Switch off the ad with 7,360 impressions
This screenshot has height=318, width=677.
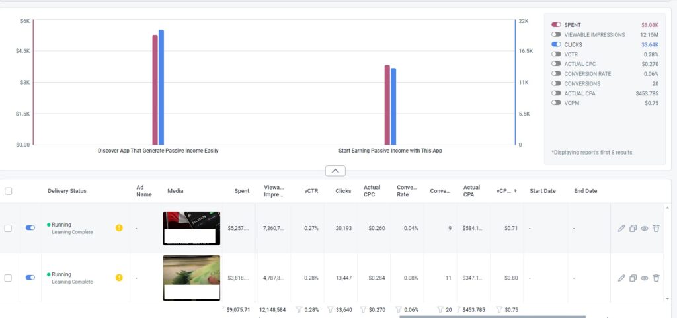pyautogui.click(x=30, y=228)
